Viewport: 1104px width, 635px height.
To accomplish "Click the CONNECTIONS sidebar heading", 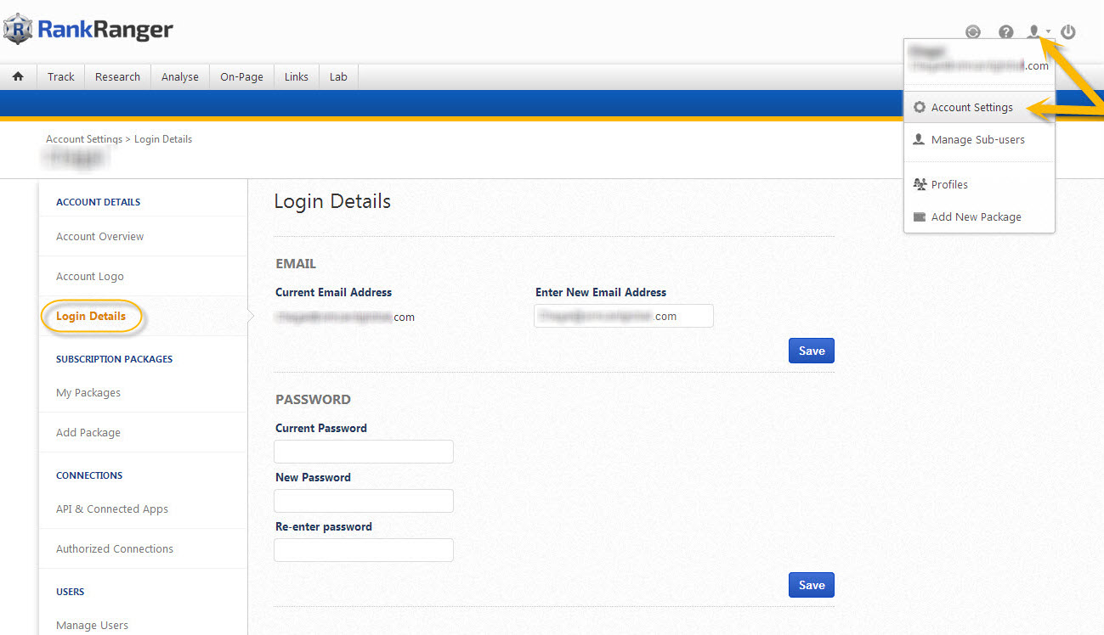I will [x=89, y=475].
